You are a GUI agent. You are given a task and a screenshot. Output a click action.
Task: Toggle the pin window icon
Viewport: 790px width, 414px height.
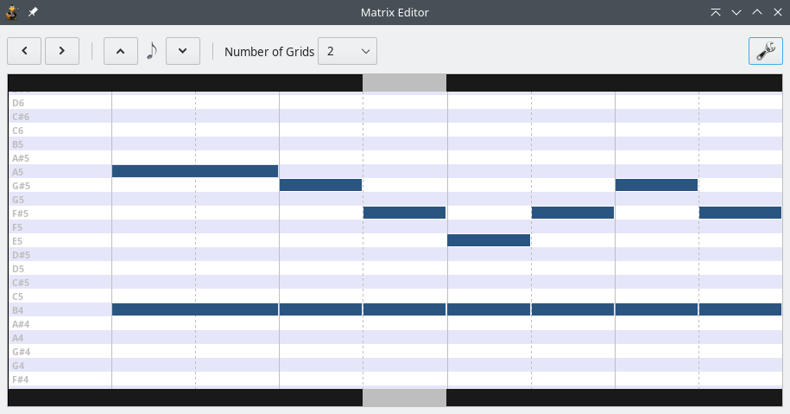pyautogui.click(x=33, y=12)
